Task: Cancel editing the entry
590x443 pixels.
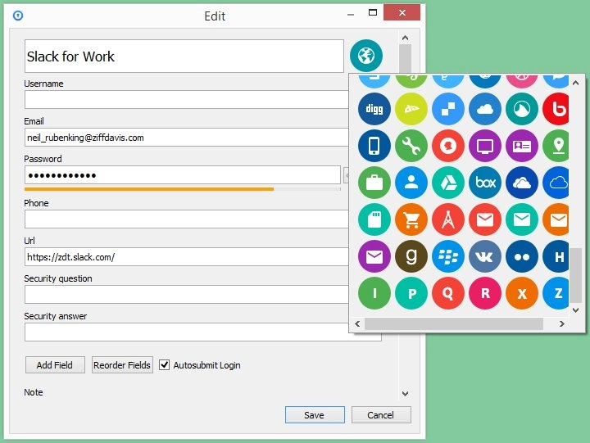Action: (381, 415)
